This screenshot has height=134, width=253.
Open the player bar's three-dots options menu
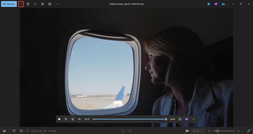click(x=194, y=119)
